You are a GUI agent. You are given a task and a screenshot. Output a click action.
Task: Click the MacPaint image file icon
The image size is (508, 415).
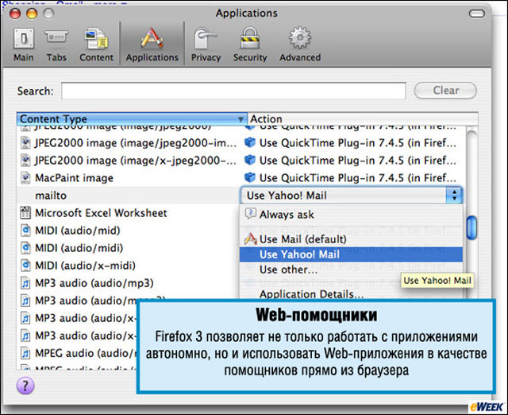tap(25, 178)
